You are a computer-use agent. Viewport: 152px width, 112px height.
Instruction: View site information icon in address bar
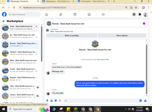[20, 8]
